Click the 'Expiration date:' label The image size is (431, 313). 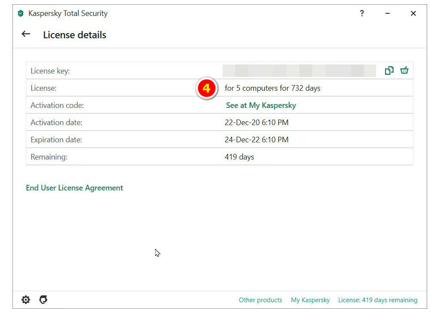56,140
